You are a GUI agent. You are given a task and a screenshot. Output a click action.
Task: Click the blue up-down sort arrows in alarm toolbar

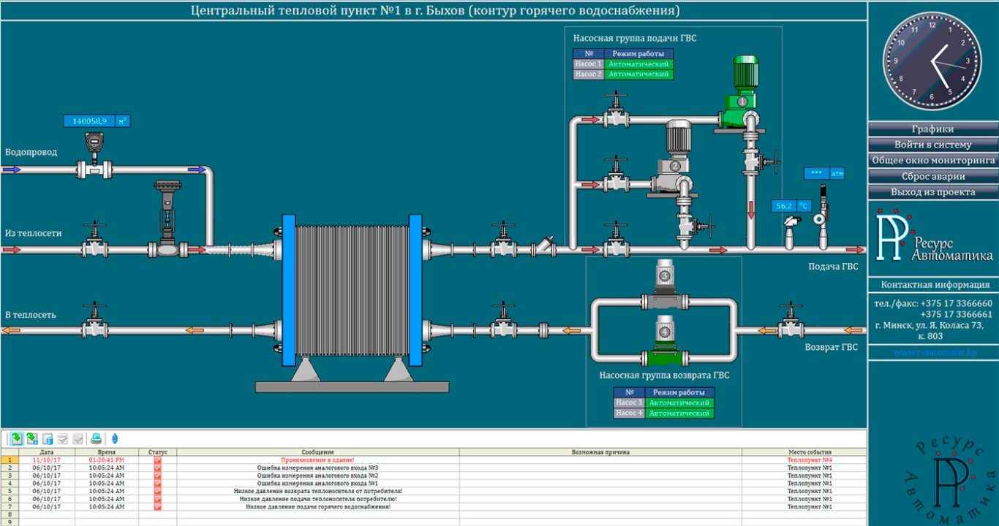point(115,439)
